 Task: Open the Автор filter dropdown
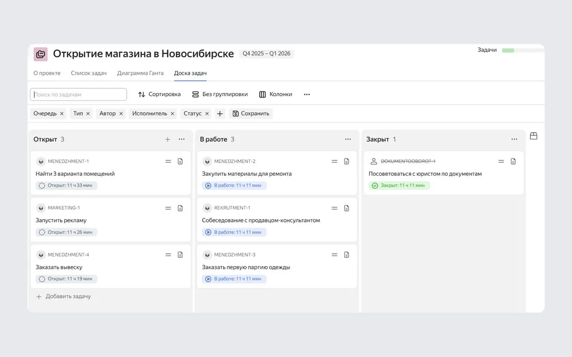[108, 114]
